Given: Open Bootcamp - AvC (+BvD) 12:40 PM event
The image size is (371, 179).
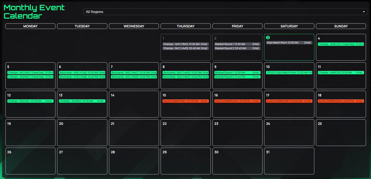Looking at the screenshot, I should point(134,77).
